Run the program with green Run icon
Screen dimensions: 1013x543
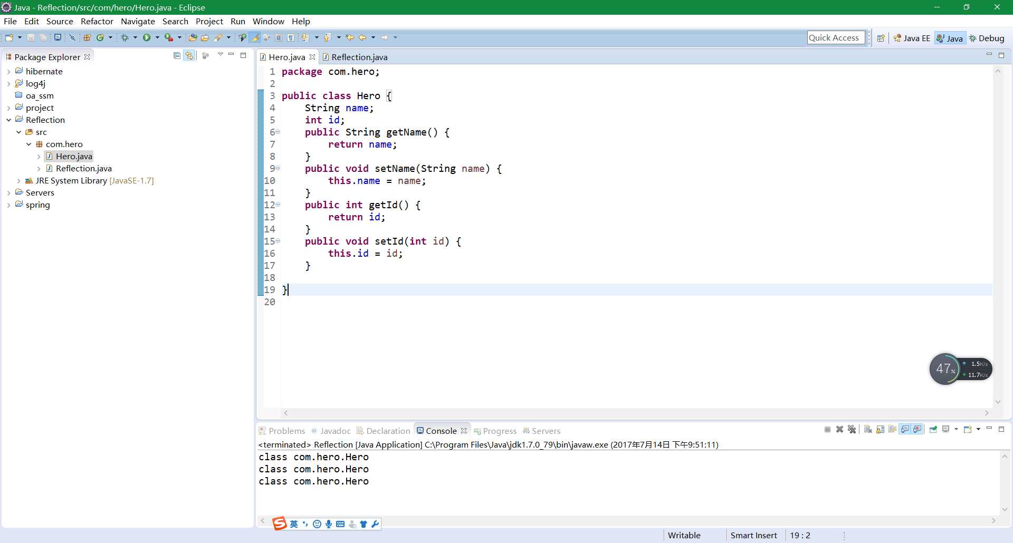click(147, 37)
